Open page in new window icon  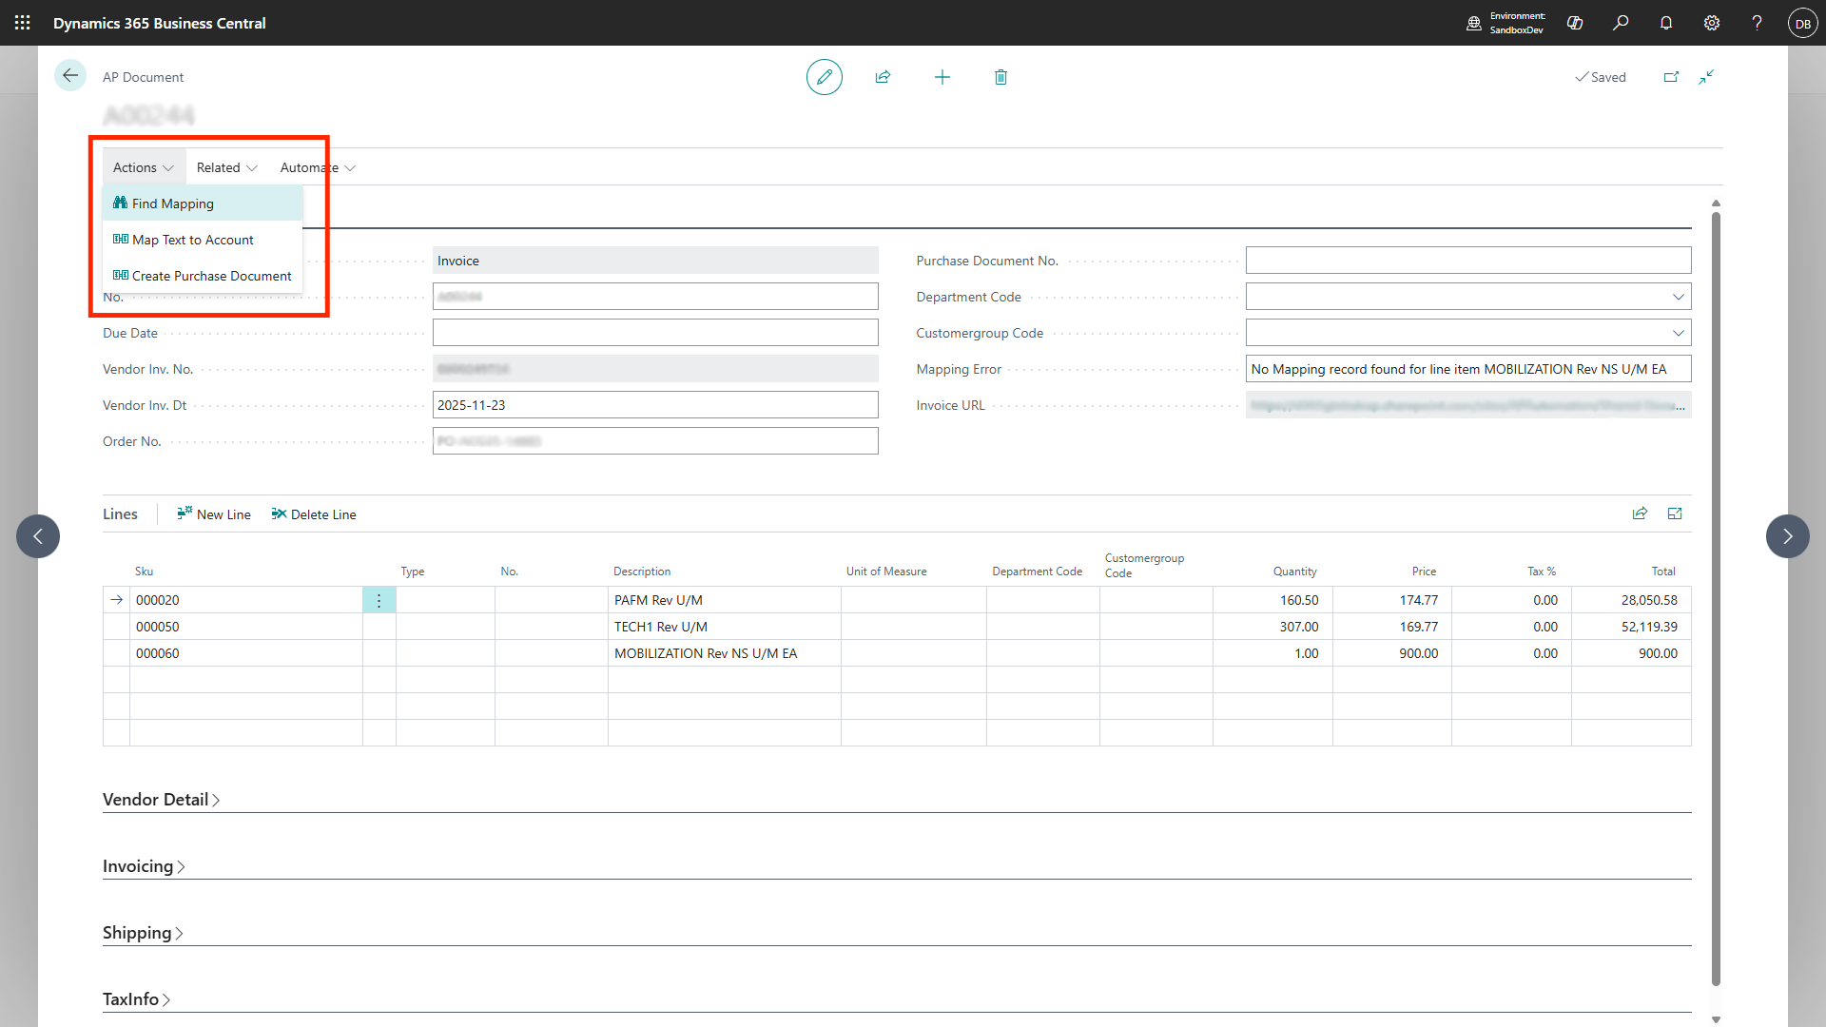click(1671, 77)
